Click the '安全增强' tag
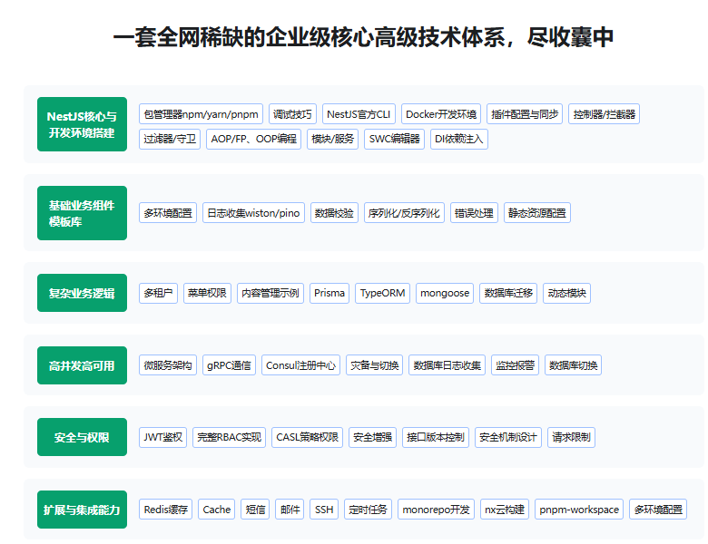This screenshot has width=708, height=544. click(x=372, y=437)
